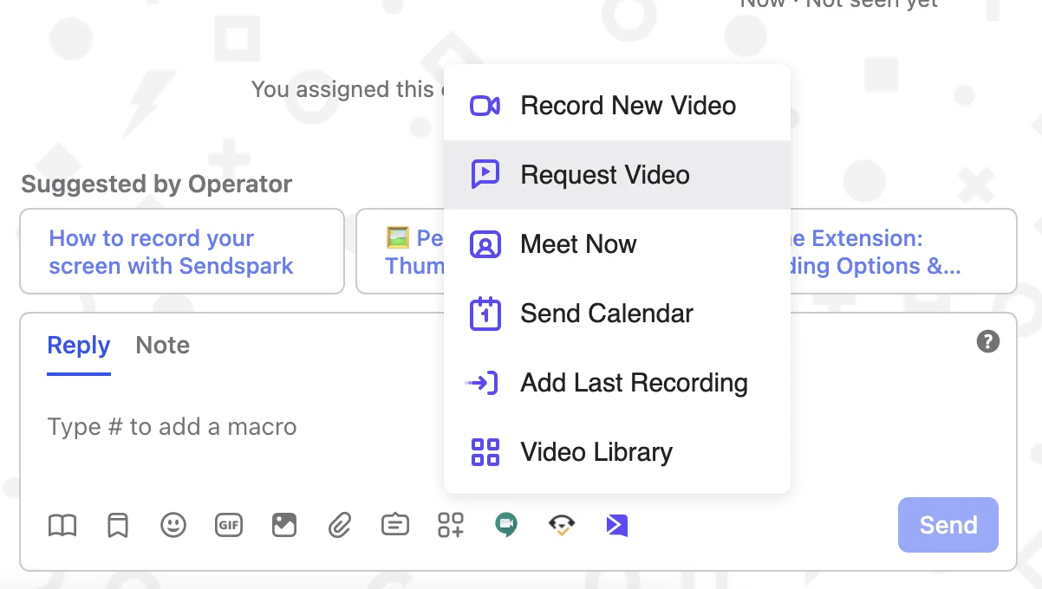Viewport: 1042px width, 589px height.
Task: Click the person icon beside Meet Now
Action: 485,244
